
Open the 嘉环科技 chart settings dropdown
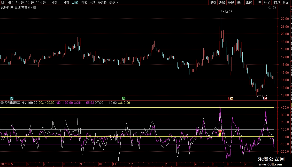click(35, 8)
